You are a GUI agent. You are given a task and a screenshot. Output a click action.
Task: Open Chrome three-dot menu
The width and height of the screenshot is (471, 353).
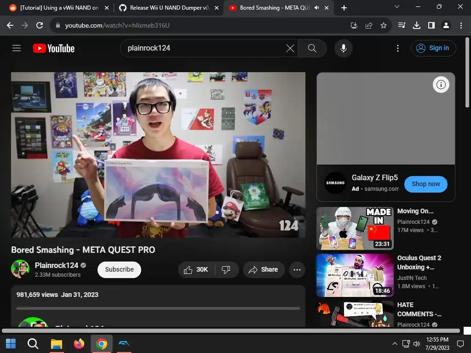click(x=461, y=26)
